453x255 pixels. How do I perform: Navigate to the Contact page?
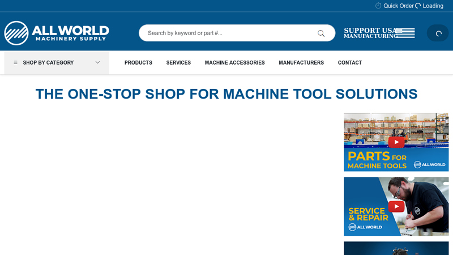point(350,63)
